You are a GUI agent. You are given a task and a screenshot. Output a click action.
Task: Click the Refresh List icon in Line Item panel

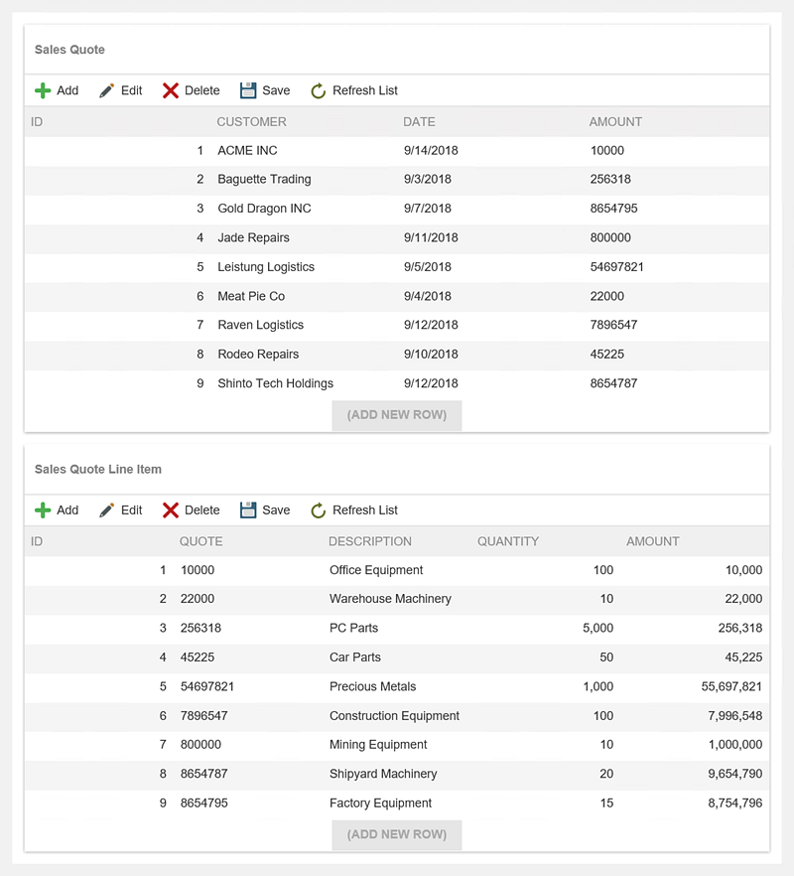point(319,511)
